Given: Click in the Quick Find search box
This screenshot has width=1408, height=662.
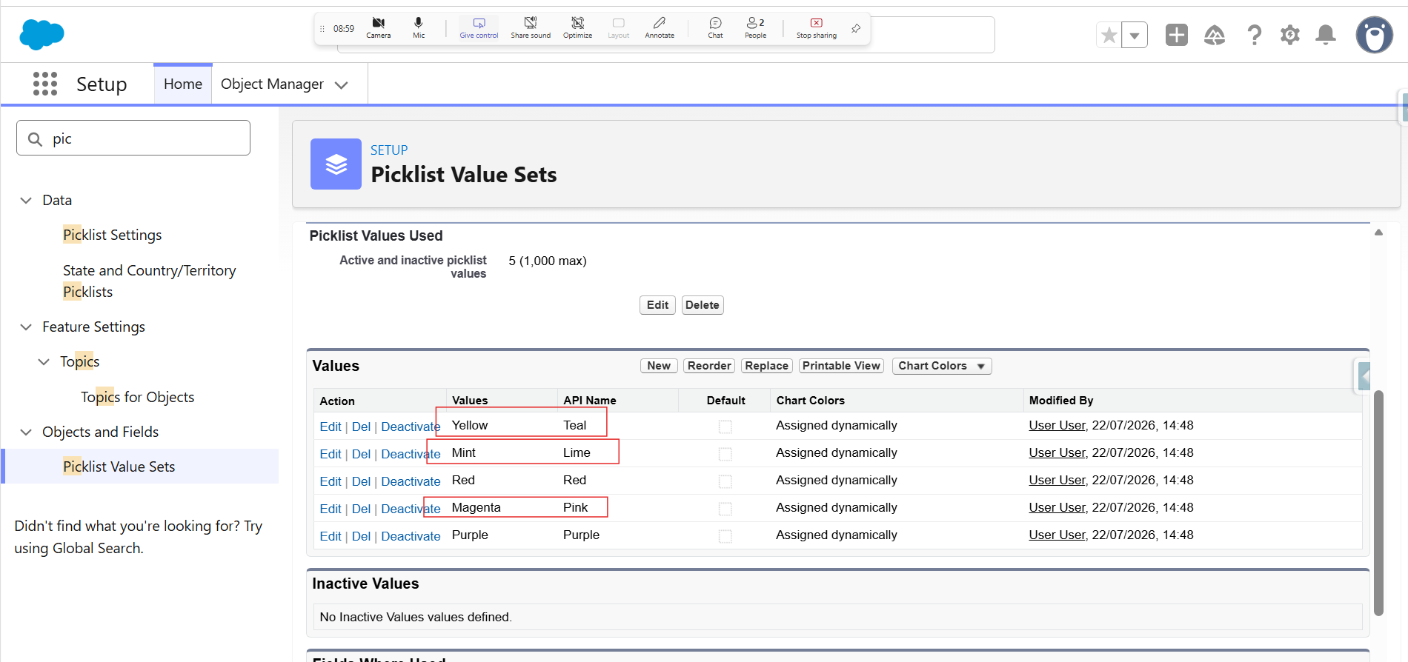Looking at the screenshot, I should pos(133,138).
